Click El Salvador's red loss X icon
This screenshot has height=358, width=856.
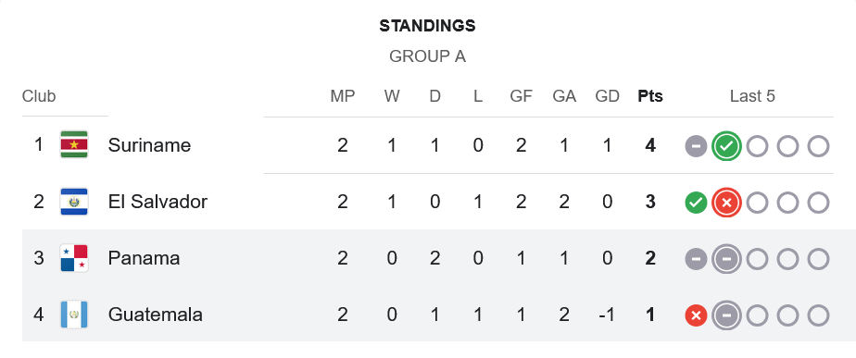click(x=726, y=203)
